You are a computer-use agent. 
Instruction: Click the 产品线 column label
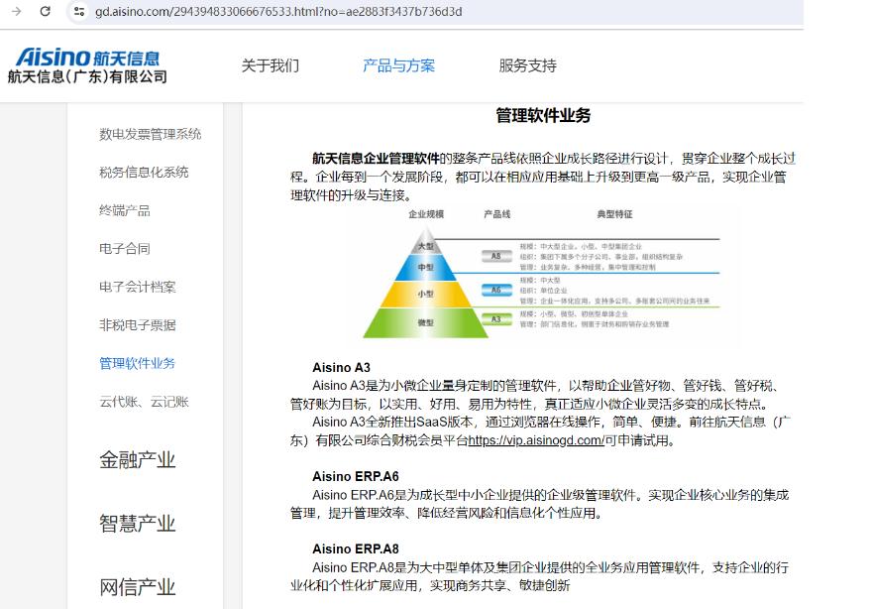coord(497,214)
